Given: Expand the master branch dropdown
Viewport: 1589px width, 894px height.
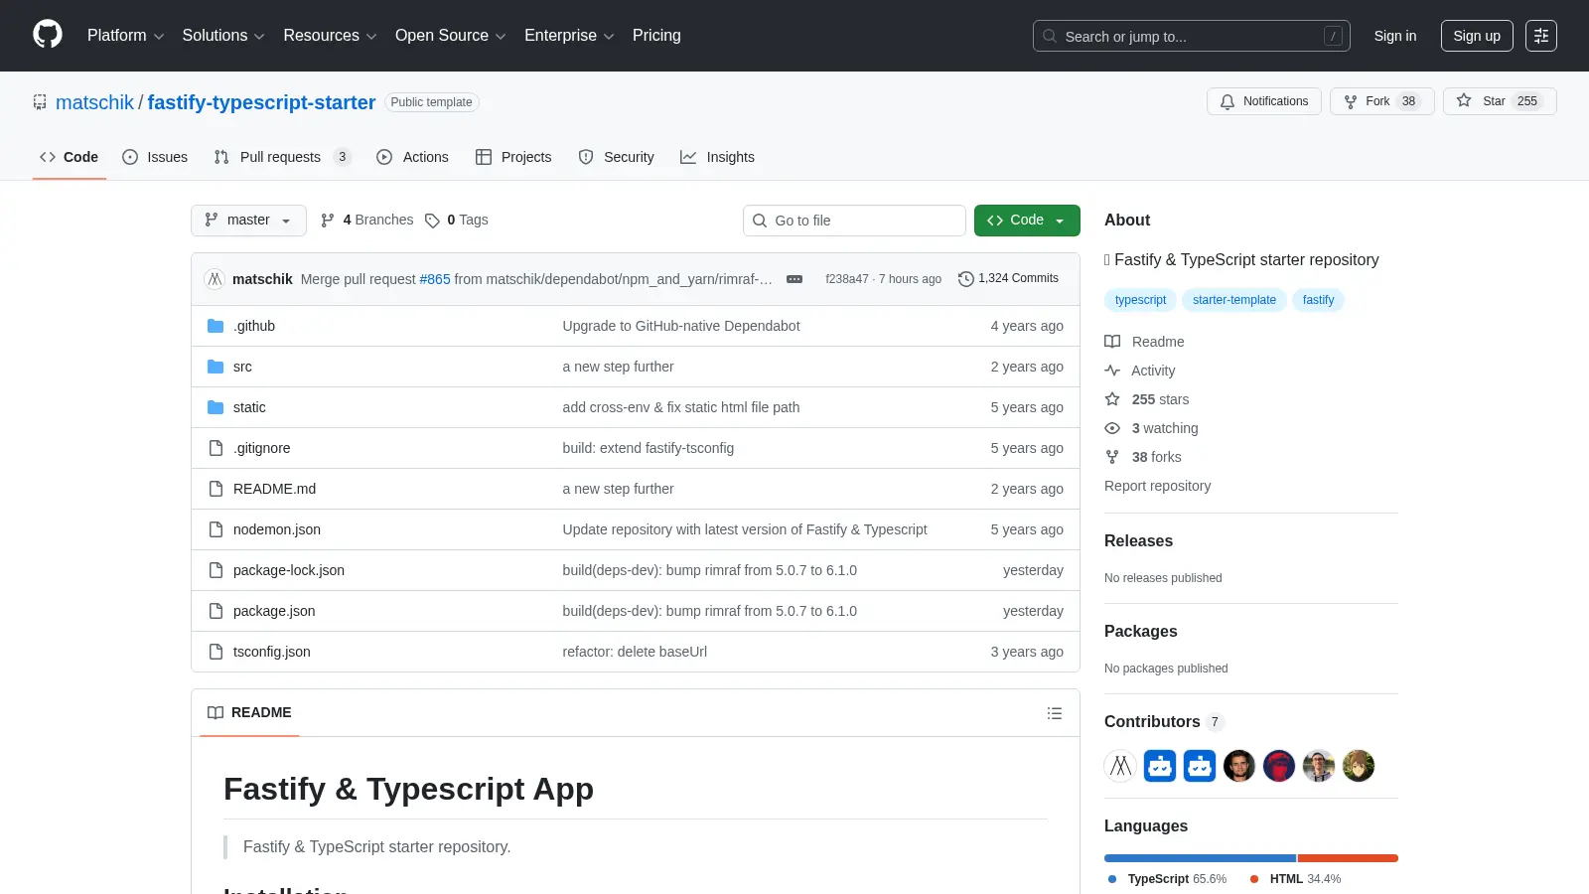Looking at the screenshot, I should click(248, 221).
